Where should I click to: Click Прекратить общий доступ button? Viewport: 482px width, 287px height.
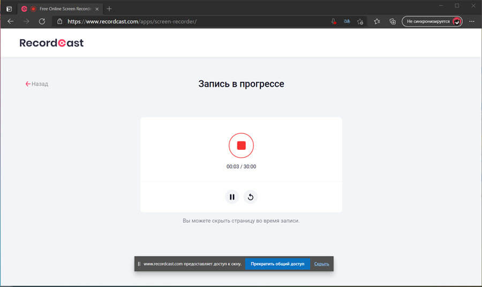click(277, 263)
